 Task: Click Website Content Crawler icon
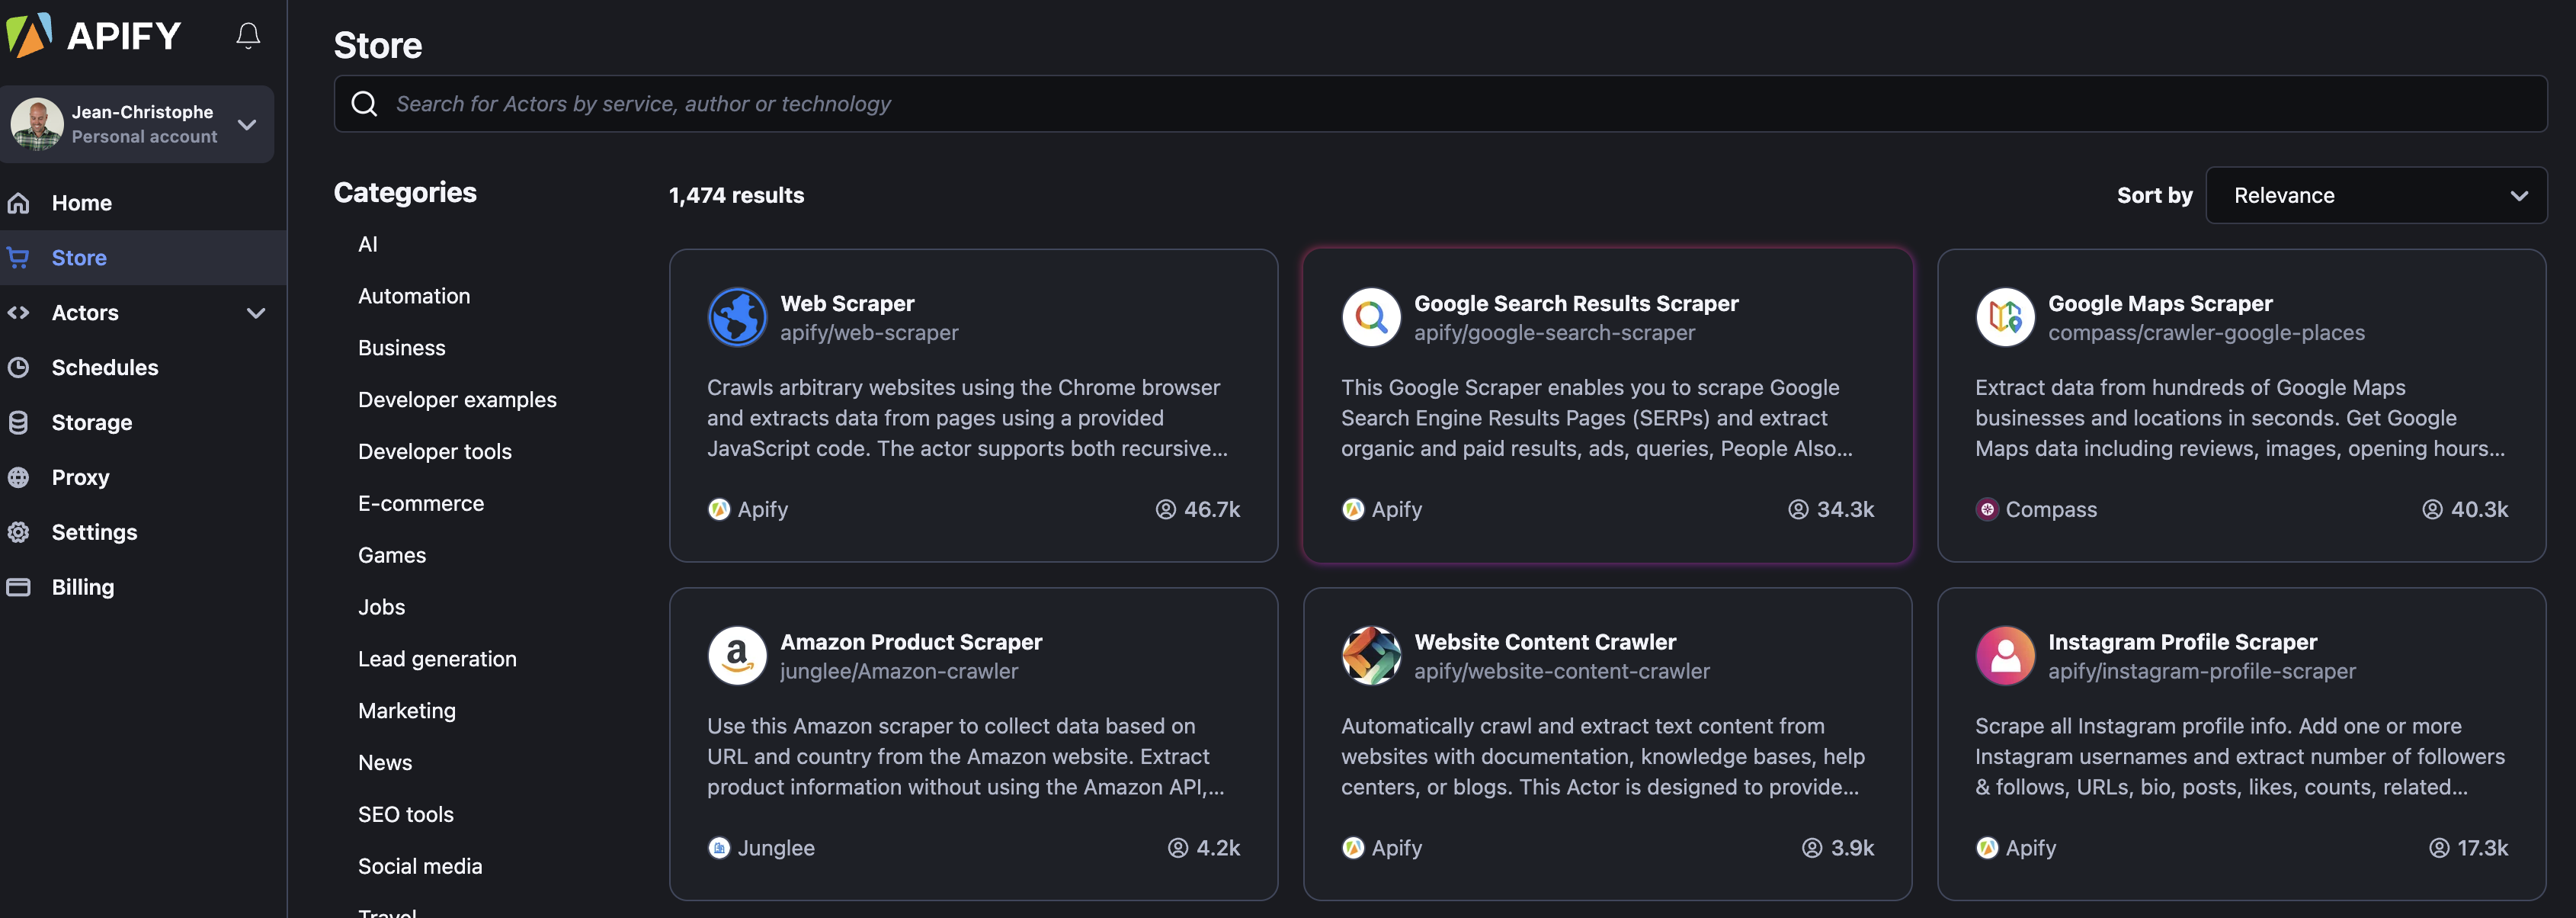tap(1370, 655)
